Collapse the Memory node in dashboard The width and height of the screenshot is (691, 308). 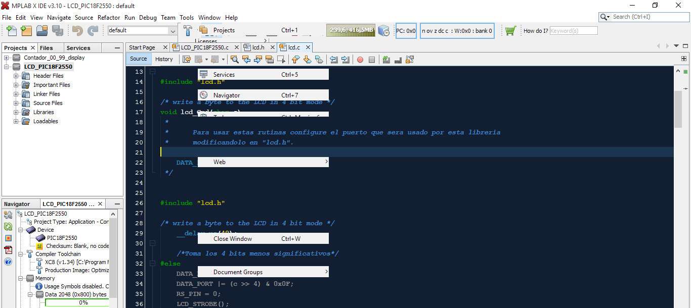click(21, 278)
